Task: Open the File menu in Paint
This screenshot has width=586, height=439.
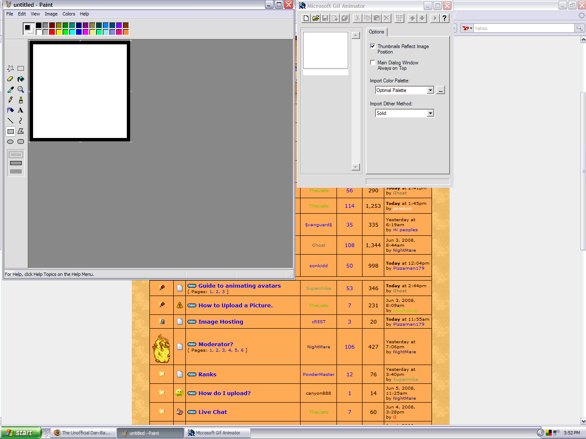Action: tap(10, 14)
